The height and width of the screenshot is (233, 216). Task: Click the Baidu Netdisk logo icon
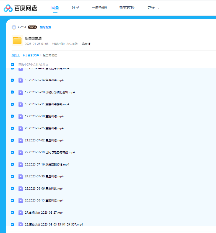point(8,8)
